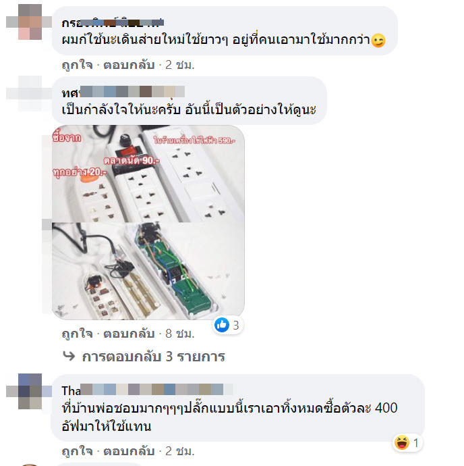This screenshot has height=466, width=464.
Task: Open the first commenter's pixelated profile avatar
Action: click(29, 22)
